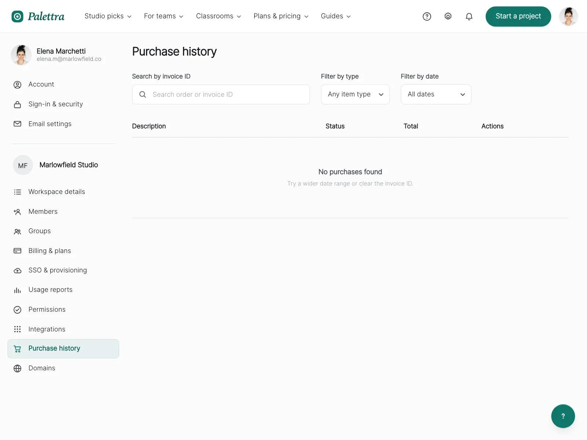
Task: Click the Members add-person icon
Action: tap(17, 212)
